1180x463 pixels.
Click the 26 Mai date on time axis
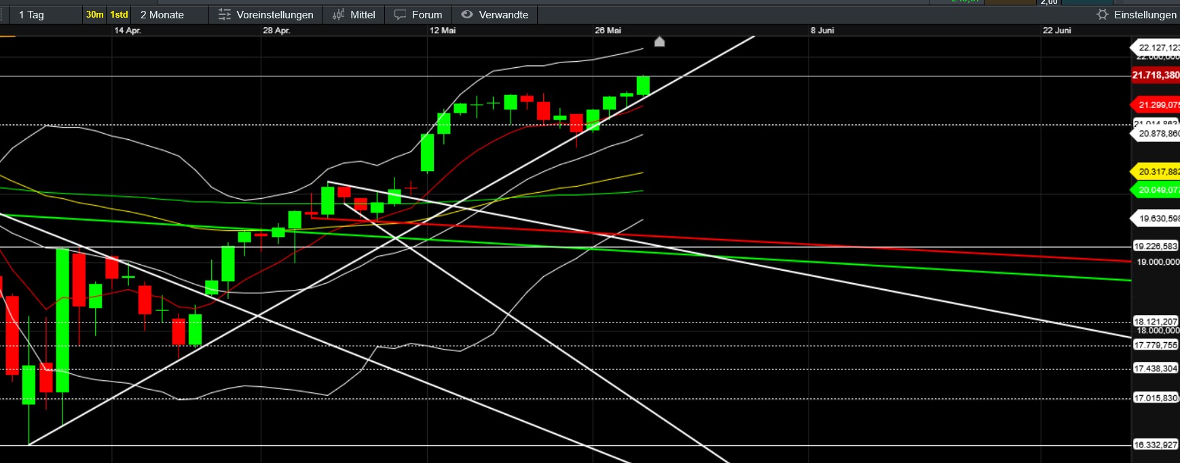click(608, 31)
